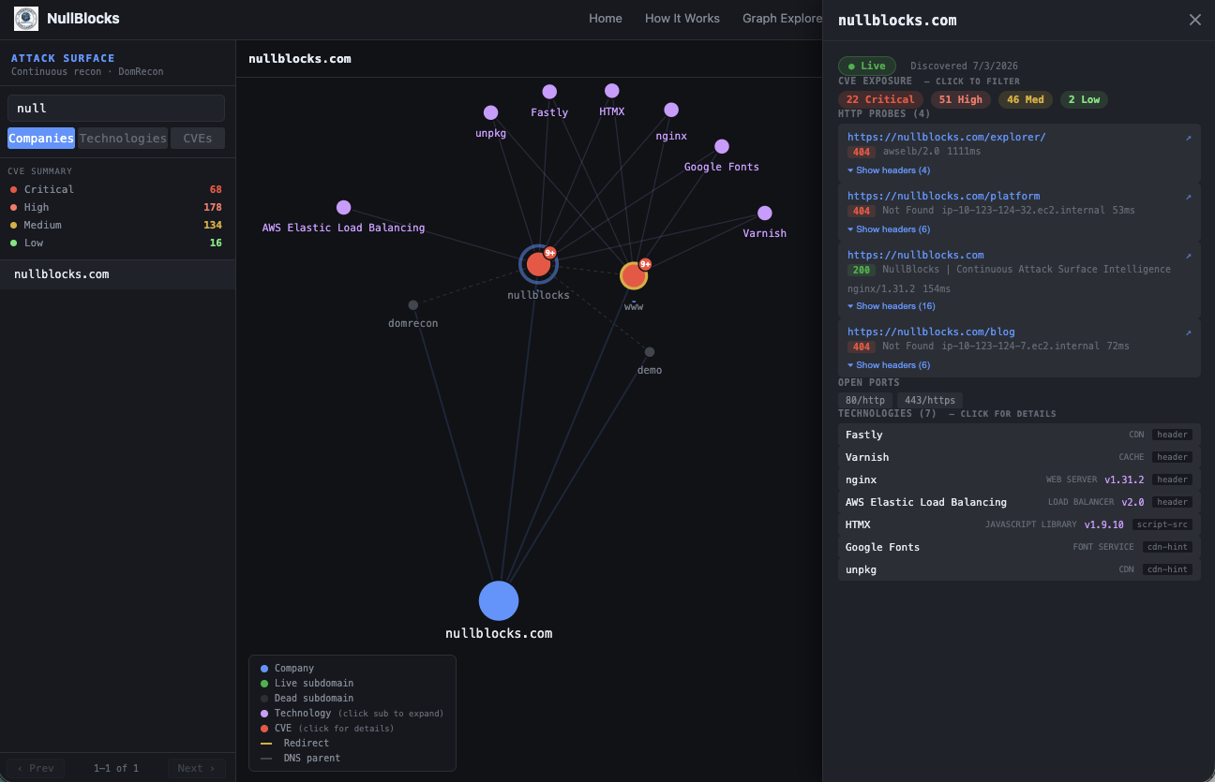Expand Show headers (4) for /explorer/
Image resolution: width=1215 pixels, height=782 pixels.
pyautogui.click(x=889, y=170)
